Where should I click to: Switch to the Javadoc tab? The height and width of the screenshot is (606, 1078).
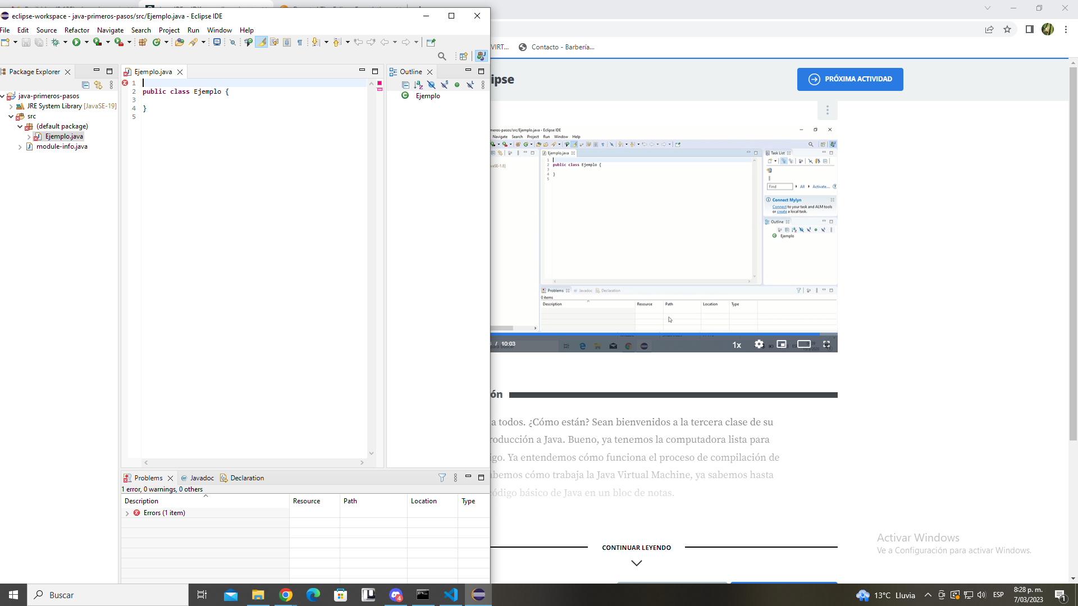coord(198,478)
